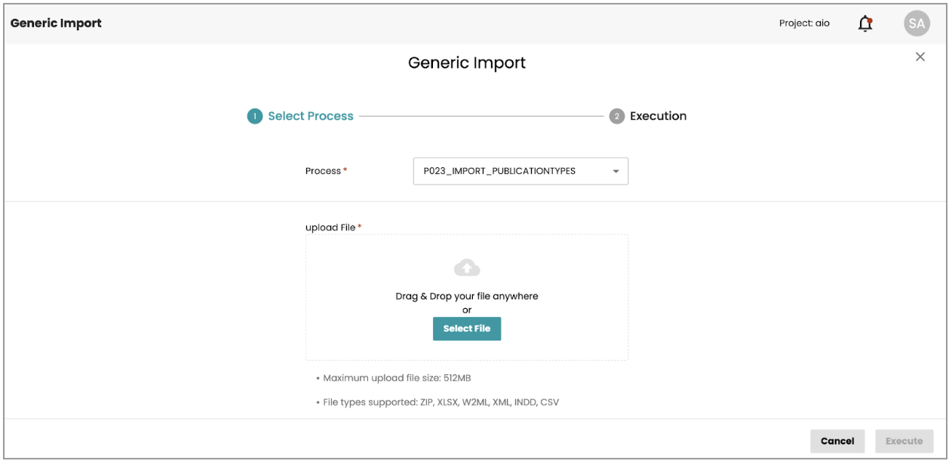Switch to the Select Process step
The image size is (952, 464).
coord(310,116)
